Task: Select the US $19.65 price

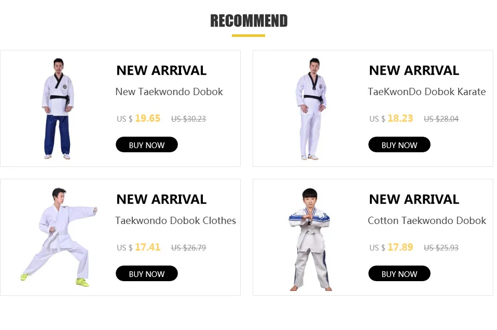Action: 139,118
